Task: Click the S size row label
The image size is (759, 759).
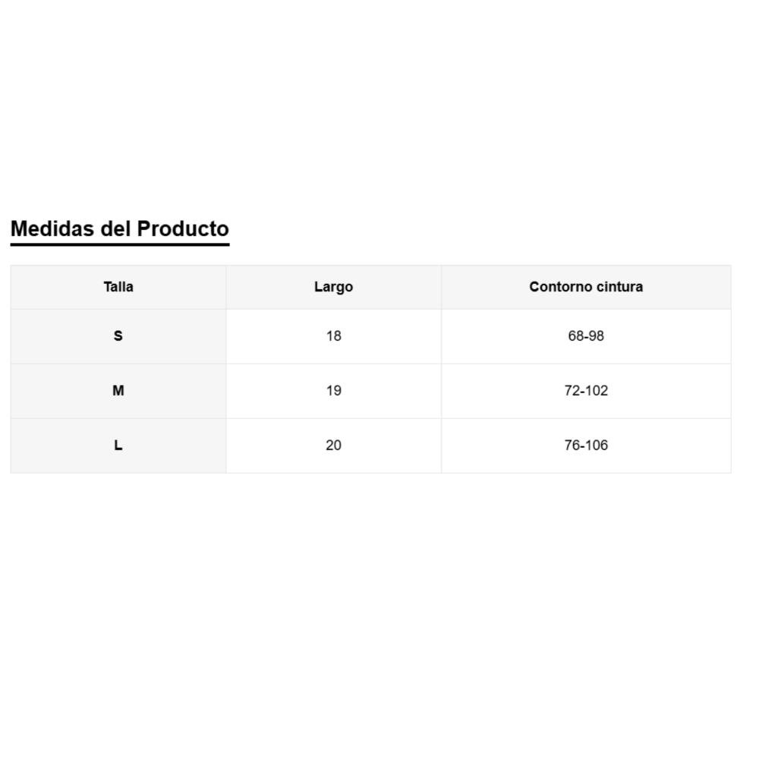Action: click(x=118, y=335)
